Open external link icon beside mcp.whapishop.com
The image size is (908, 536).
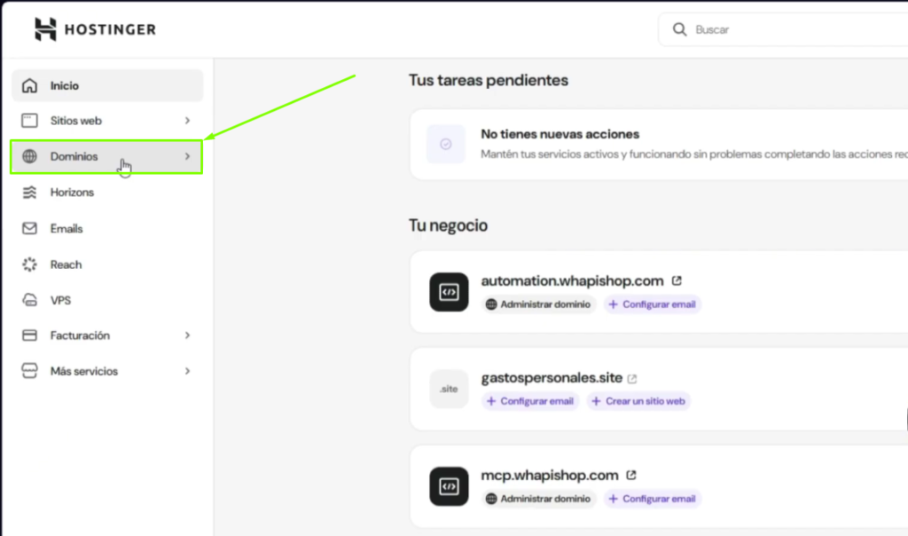pyautogui.click(x=631, y=476)
